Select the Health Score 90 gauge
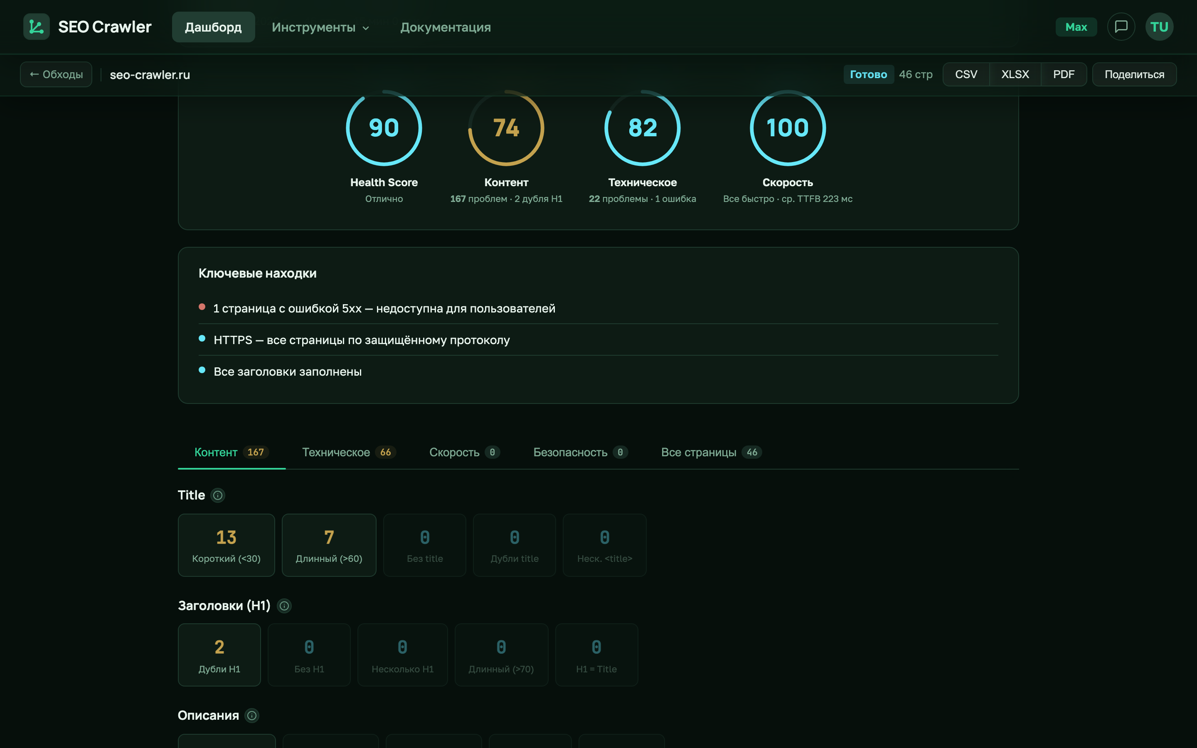The image size is (1197, 748). [384, 128]
